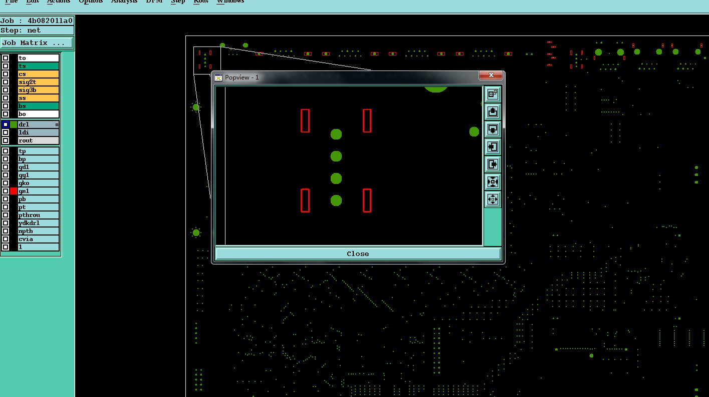Screen dimensions: 709x397
Task: Select the ss layer name
Action: click(x=39, y=98)
